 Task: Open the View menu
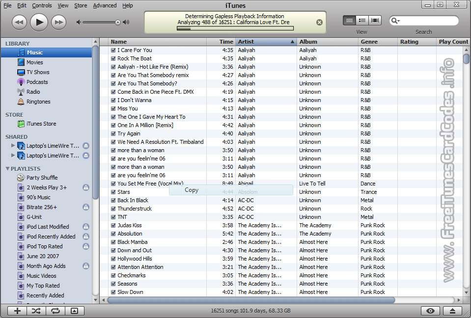(63, 5)
